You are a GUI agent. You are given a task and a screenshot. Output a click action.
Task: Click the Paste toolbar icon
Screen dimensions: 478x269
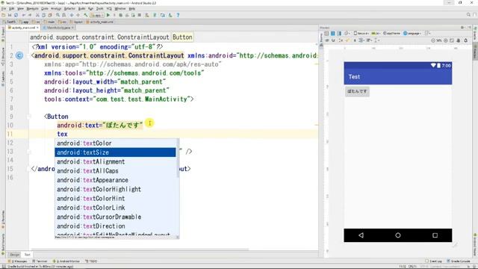coord(50,15)
